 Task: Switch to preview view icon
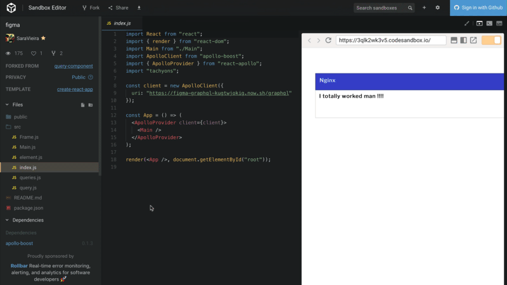(x=479, y=23)
